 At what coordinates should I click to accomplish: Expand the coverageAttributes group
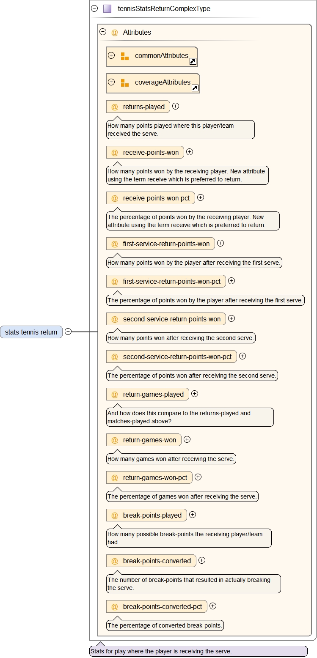click(111, 82)
